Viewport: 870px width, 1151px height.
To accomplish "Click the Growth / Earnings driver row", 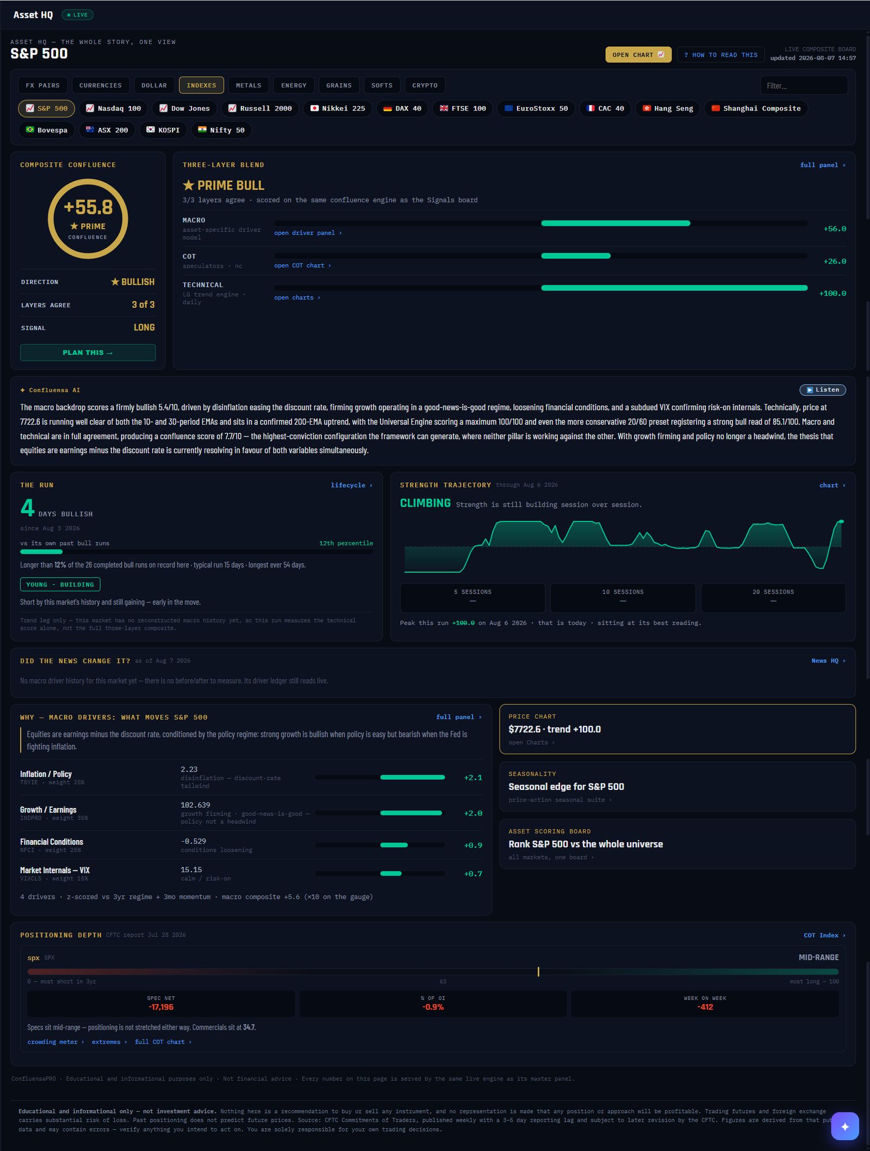I will pyautogui.click(x=251, y=813).
